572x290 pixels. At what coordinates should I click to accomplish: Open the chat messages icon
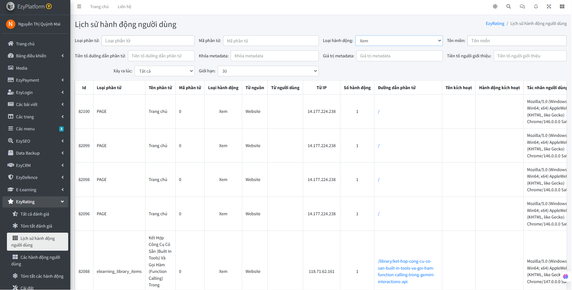tap(522, 6)
